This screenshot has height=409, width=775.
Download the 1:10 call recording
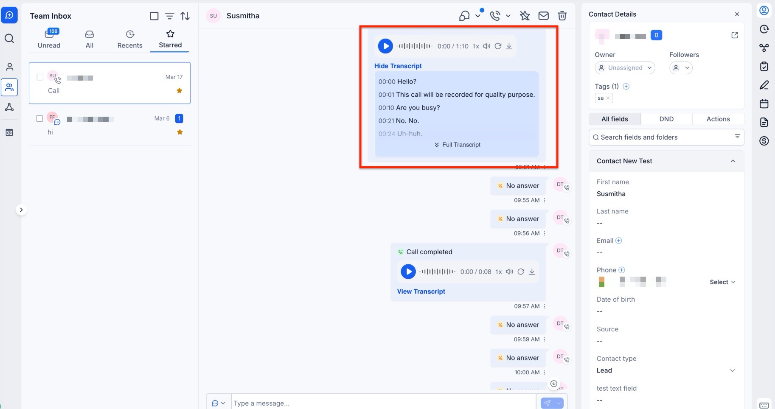tap(509, 46)
